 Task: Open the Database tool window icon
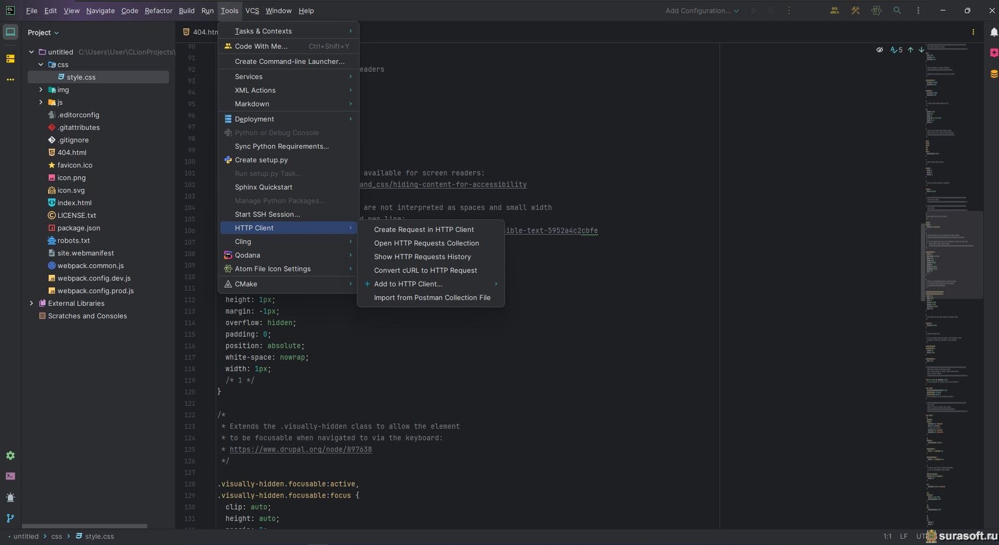tap(993, 74)
